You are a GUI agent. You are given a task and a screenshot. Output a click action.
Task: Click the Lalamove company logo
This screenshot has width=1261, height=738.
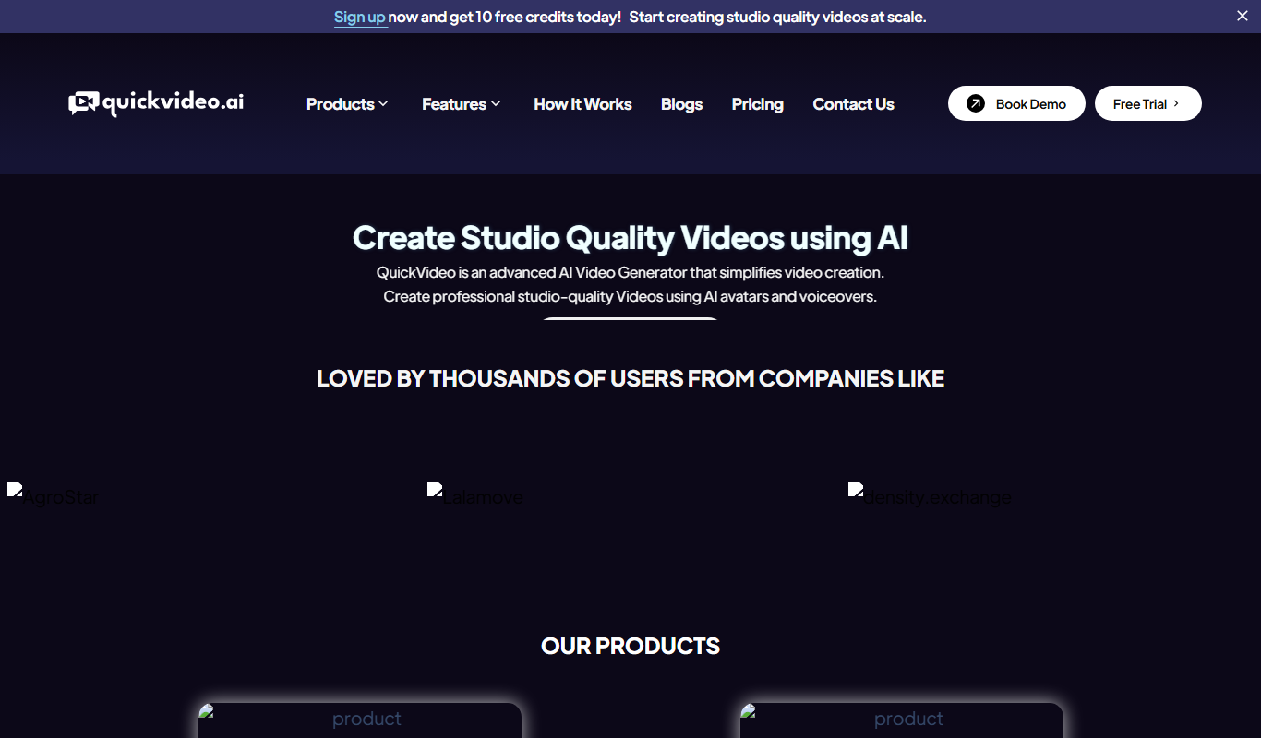click(x=475, y=494)
